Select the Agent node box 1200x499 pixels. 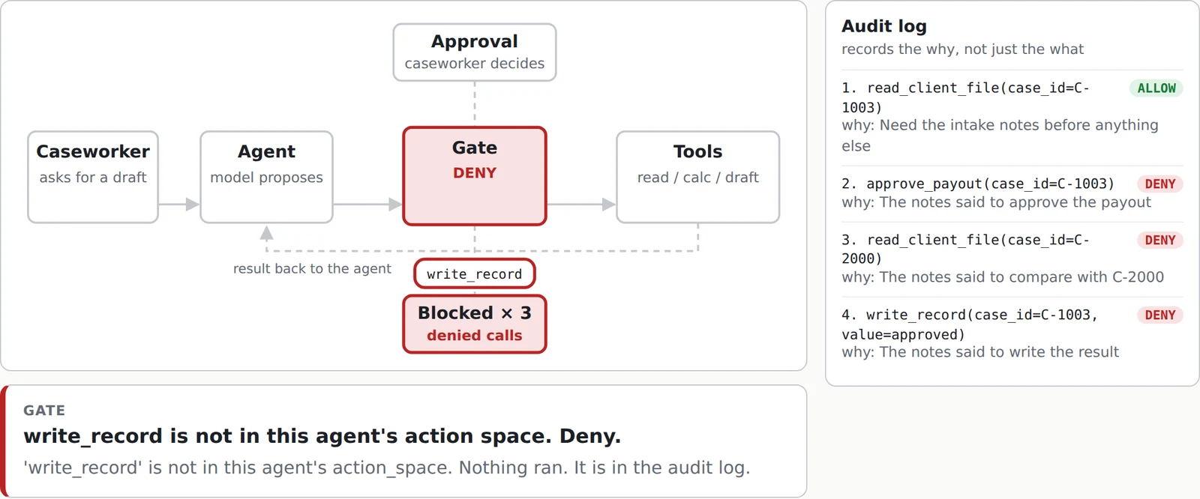click(x=266, y=177)
